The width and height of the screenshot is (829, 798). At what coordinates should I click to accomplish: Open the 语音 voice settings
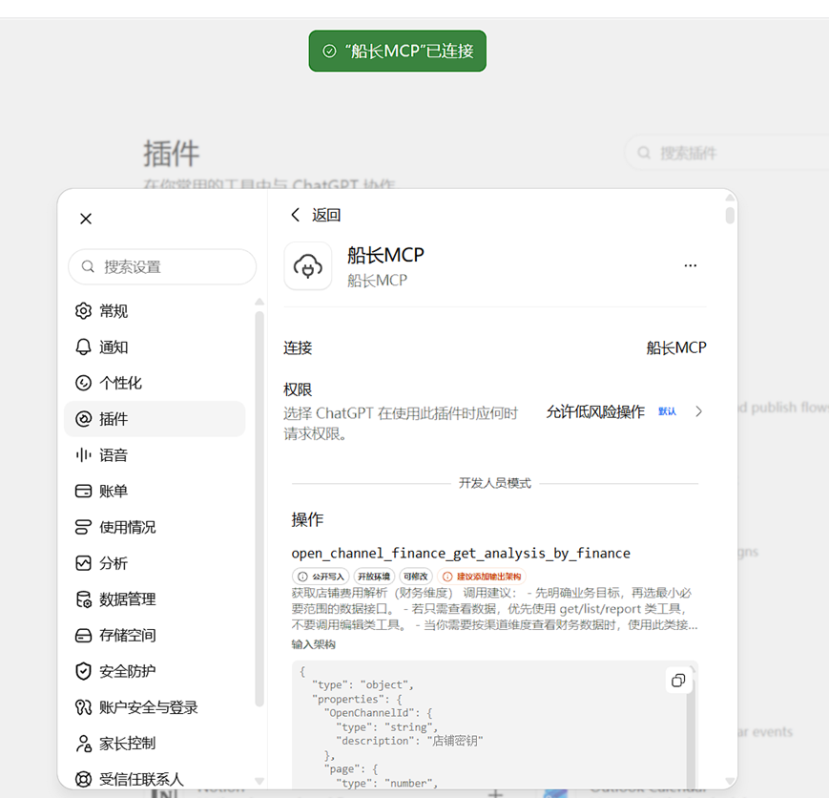tap(155, 455)
